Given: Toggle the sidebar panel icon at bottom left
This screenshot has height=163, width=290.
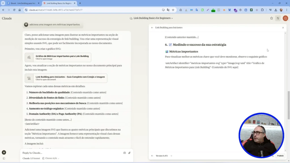Looking at the screenshot, I should pos(4,158).
